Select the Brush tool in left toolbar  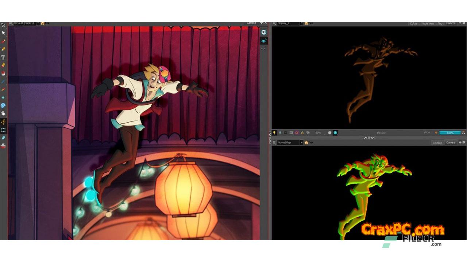pyautogui.click(x=3, y=41)
